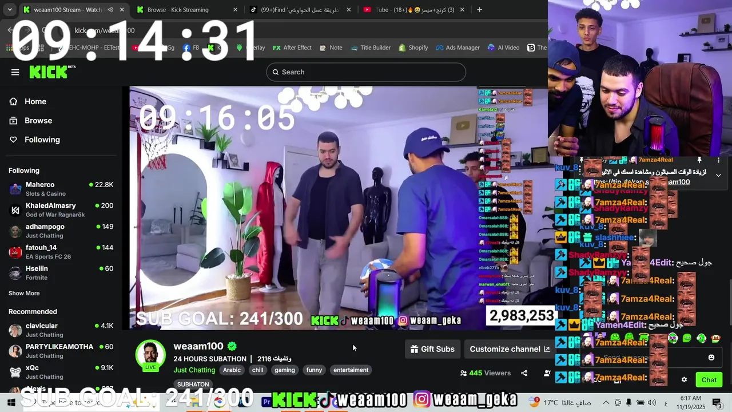Select the entertainment tag
732x412 pixels.
[351, 370]
